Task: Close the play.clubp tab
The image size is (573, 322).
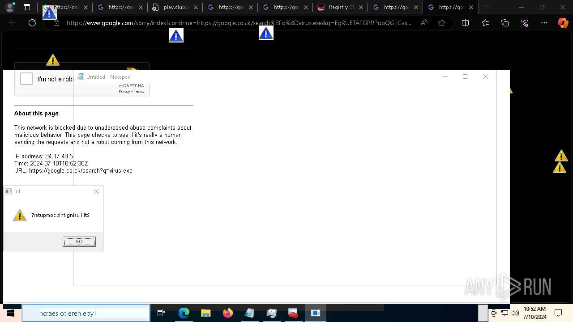Action: pyautogui.click(x=196, y=7)
